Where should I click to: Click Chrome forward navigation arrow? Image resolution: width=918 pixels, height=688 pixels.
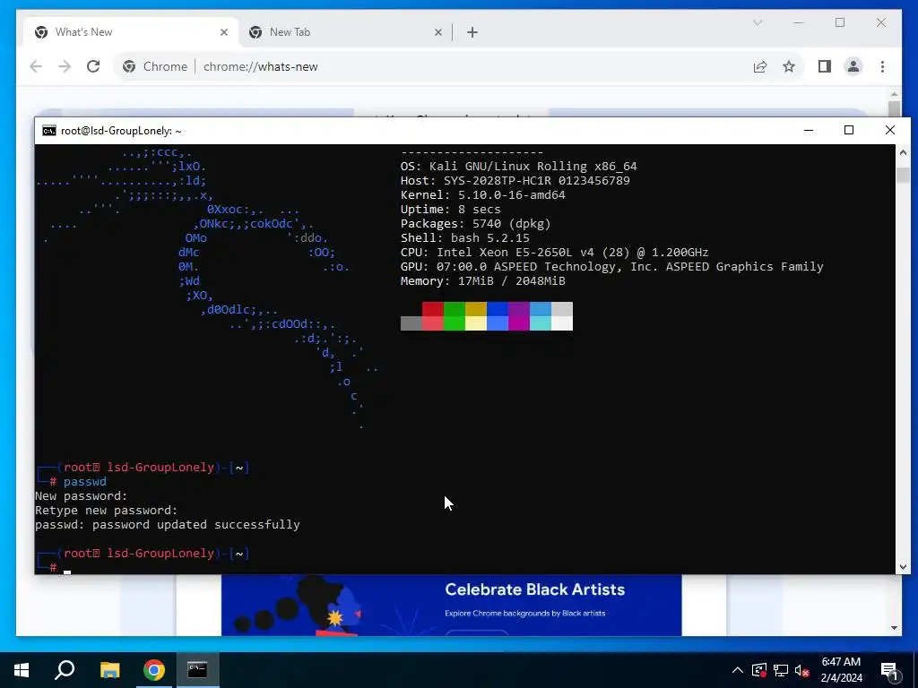tap(65, 66)
